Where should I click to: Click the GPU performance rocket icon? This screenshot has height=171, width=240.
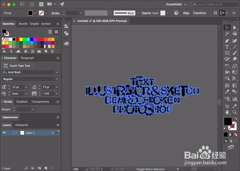[x=62, y=4]
